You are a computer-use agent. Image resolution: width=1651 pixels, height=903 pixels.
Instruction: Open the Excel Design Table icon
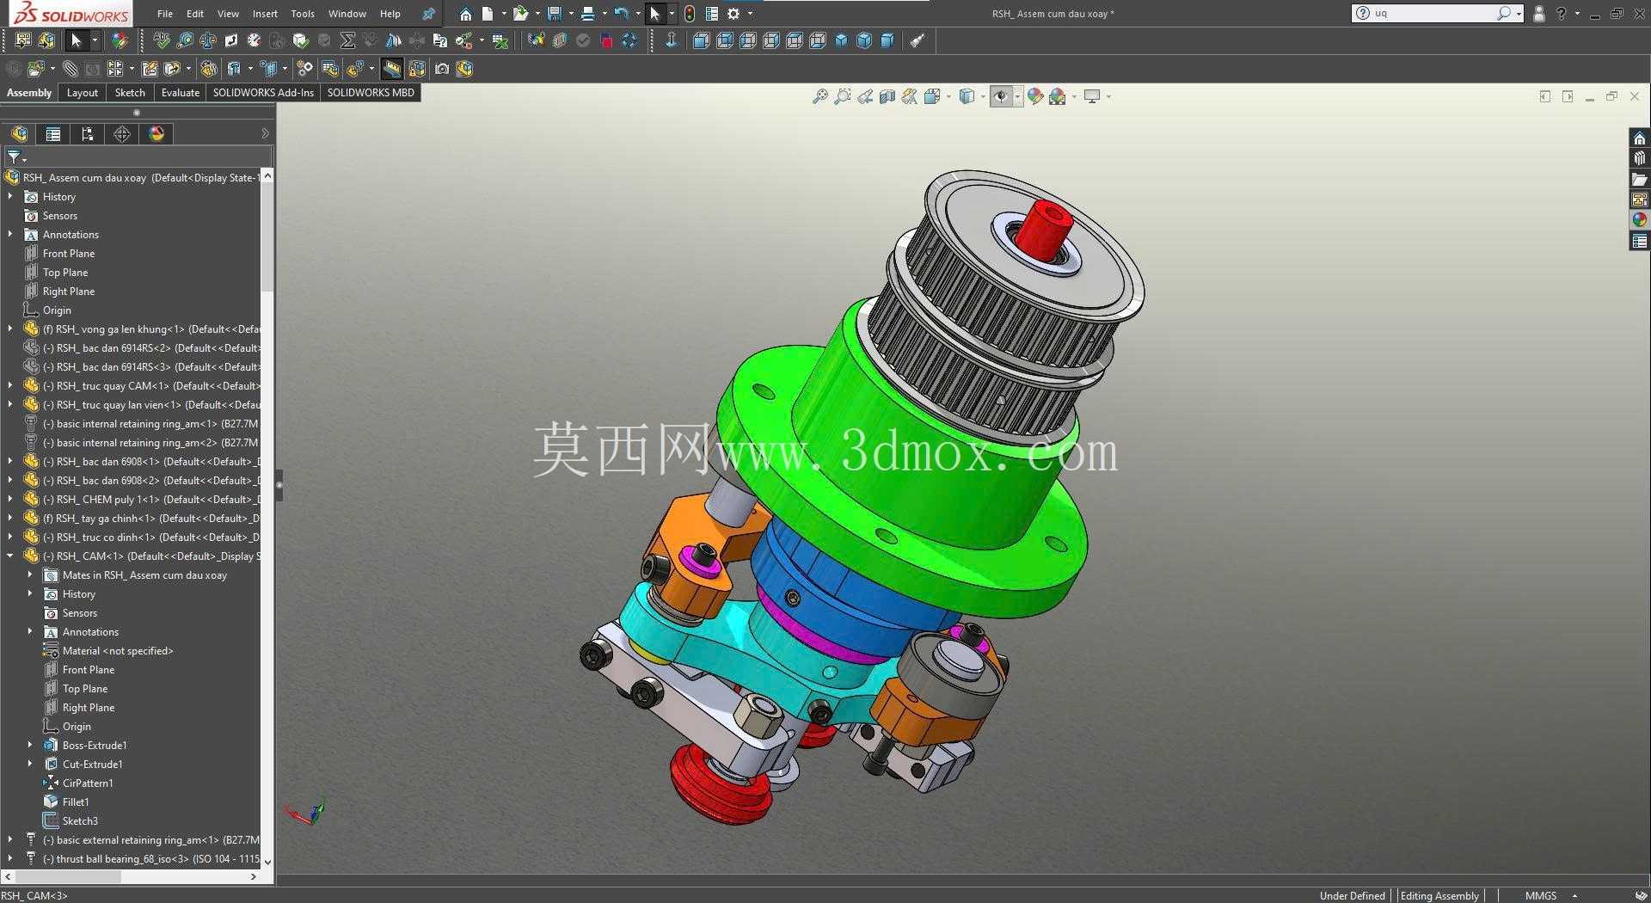500,40
